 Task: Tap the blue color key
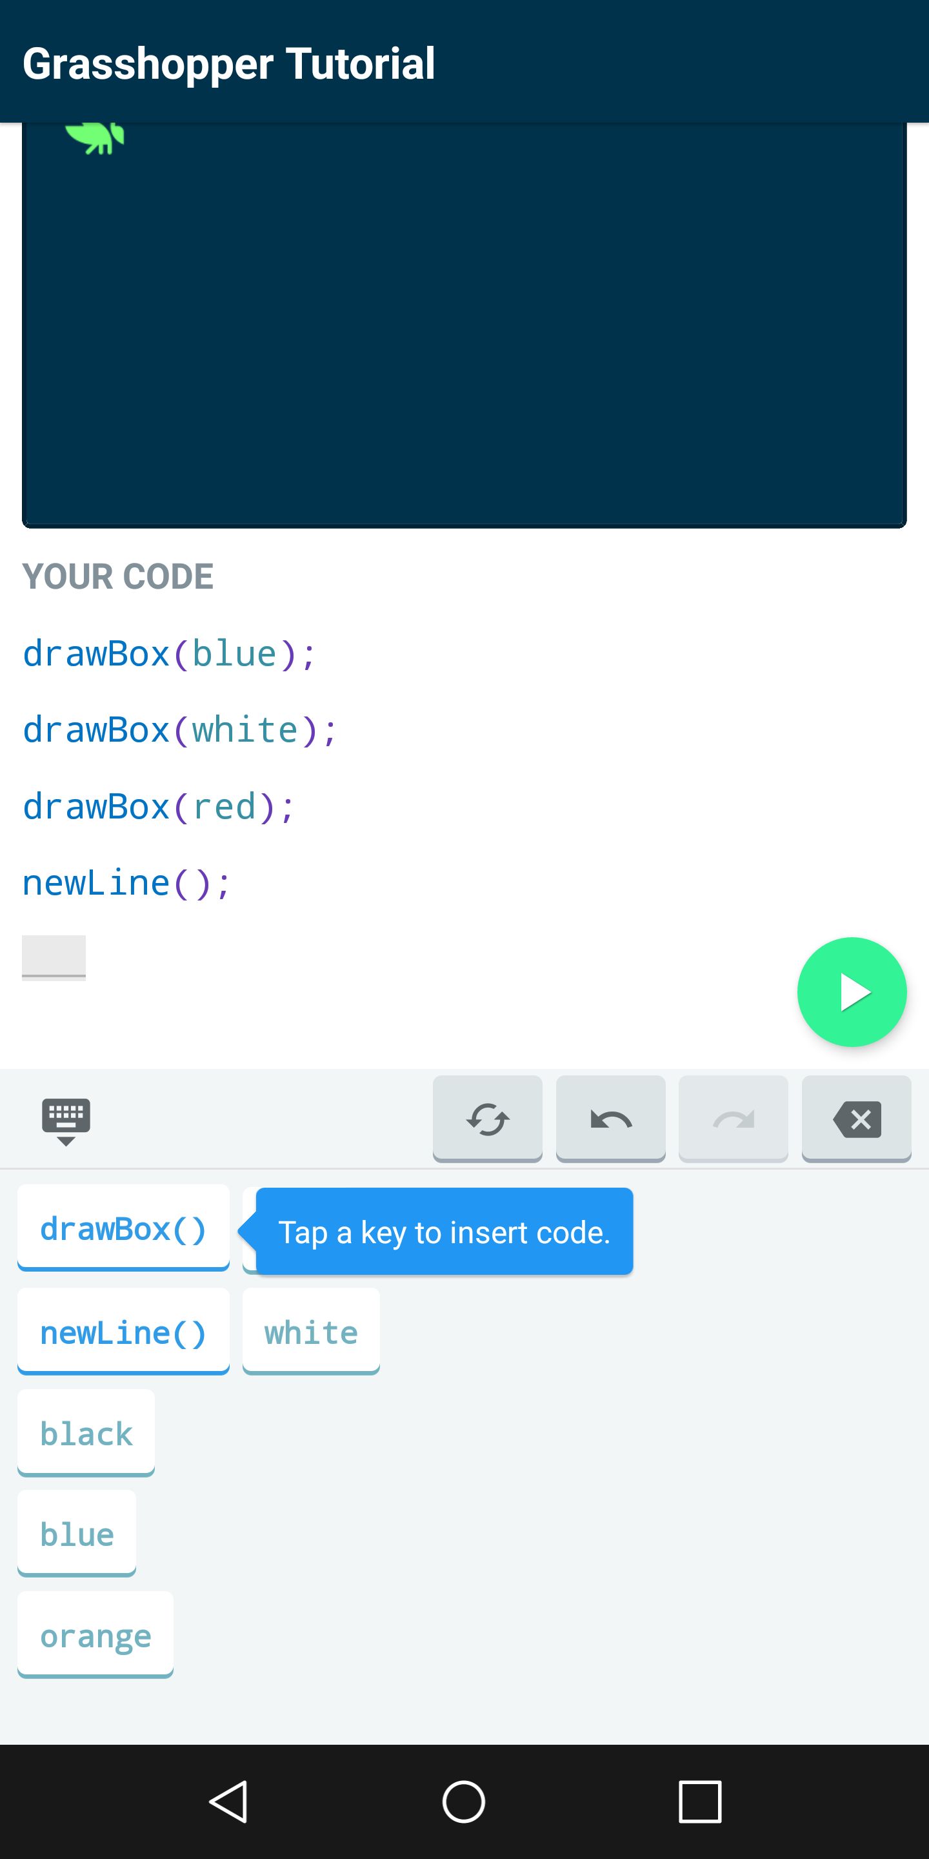click(x=77, y=1534)
